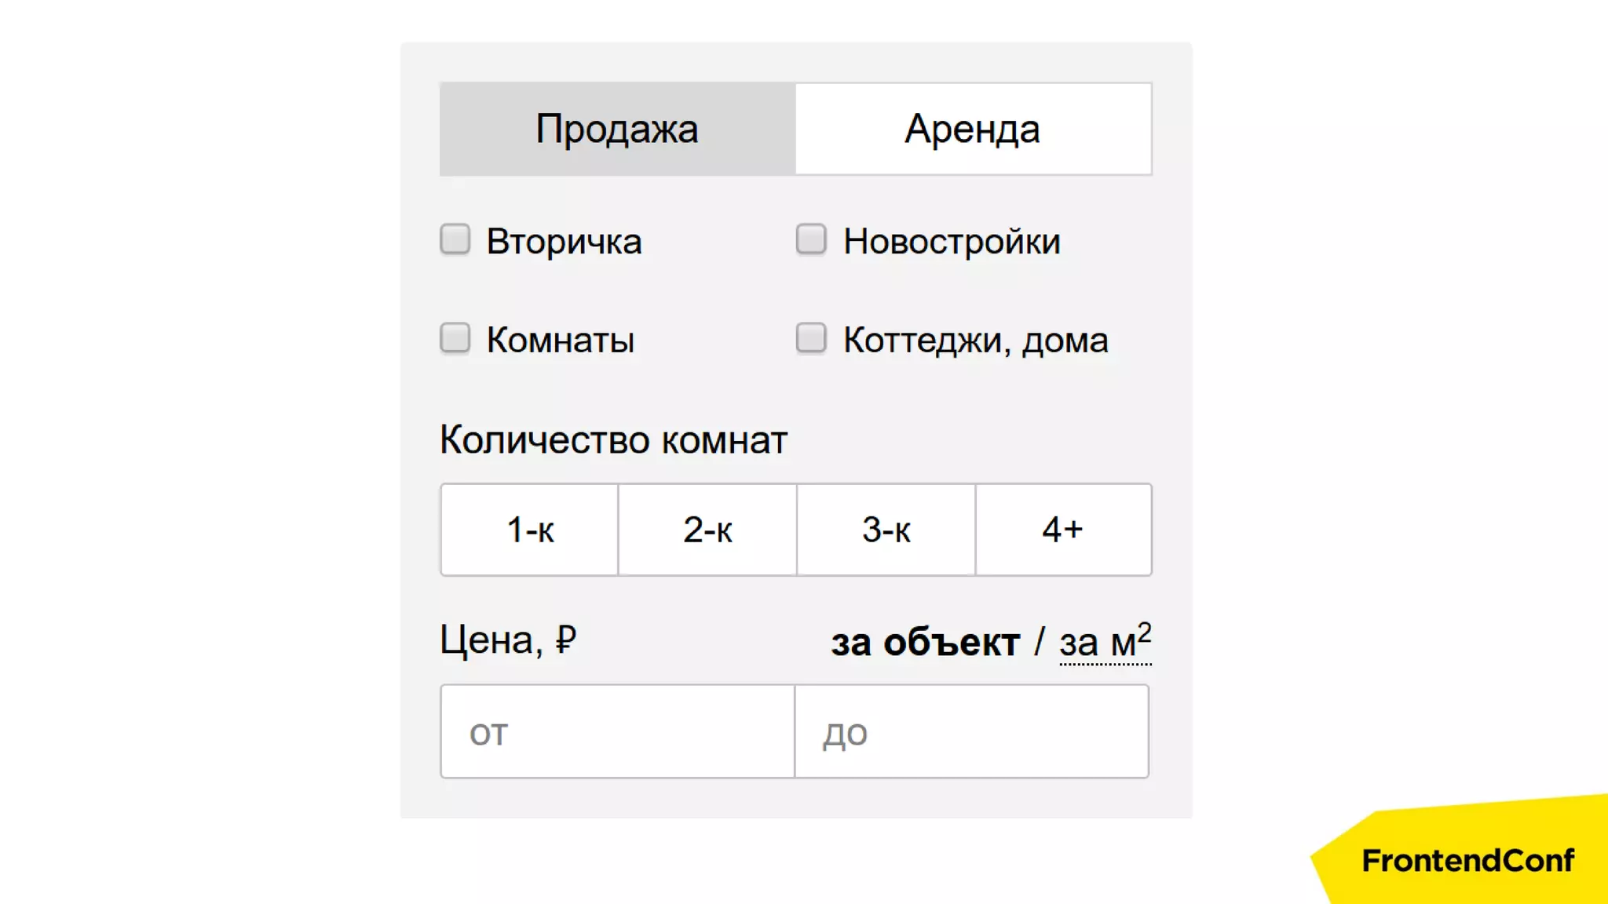
Task: Choose the 2-к room option
Action: [x=707, y=530]
